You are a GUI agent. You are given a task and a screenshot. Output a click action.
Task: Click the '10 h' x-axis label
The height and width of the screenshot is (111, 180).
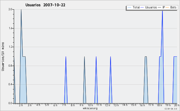click(x=90, y=105)
